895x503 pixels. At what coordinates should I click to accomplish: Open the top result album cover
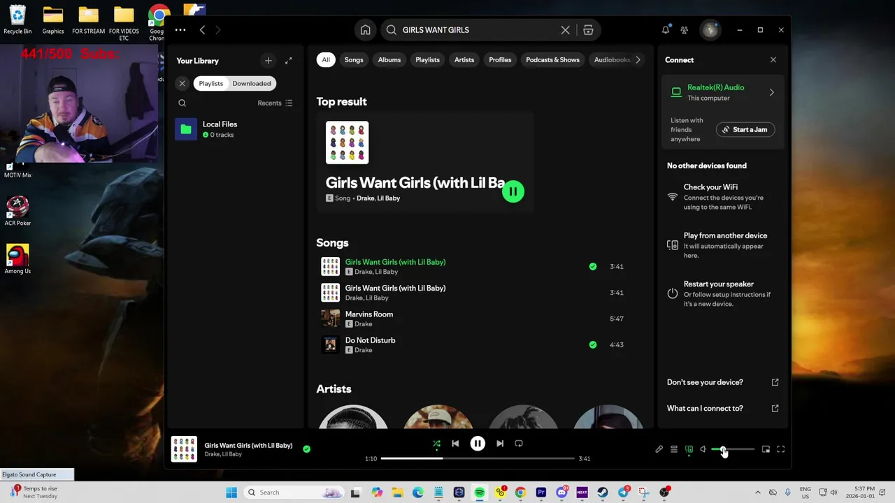click(347, 143)
